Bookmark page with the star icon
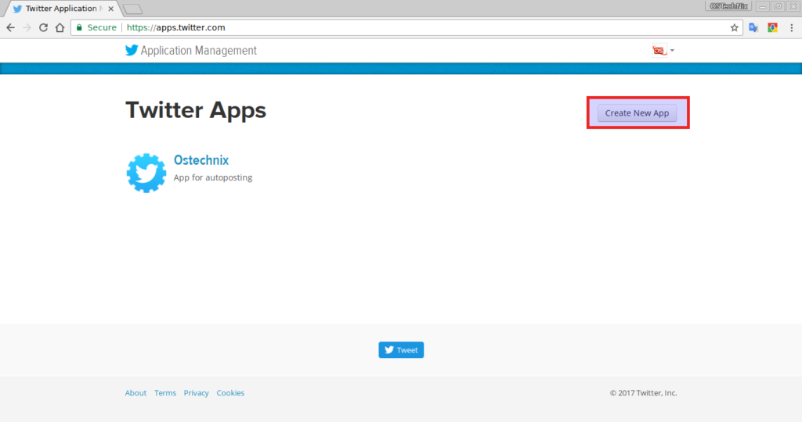Image resolution: width=802 pixels, height=422 pixels. [734, 27]
